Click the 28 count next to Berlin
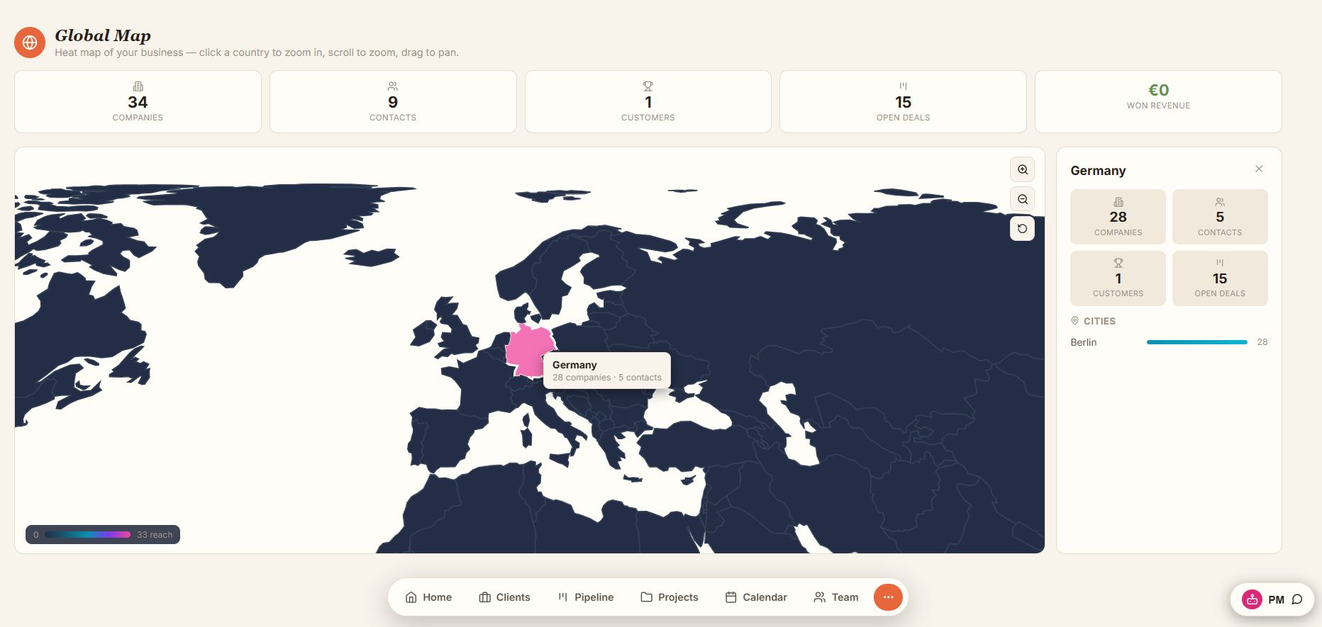The width and height of the screenshot is (1322, 627). 1262,342
